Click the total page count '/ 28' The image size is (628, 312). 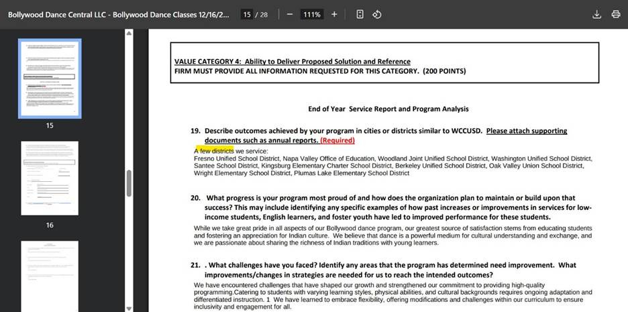263,14
